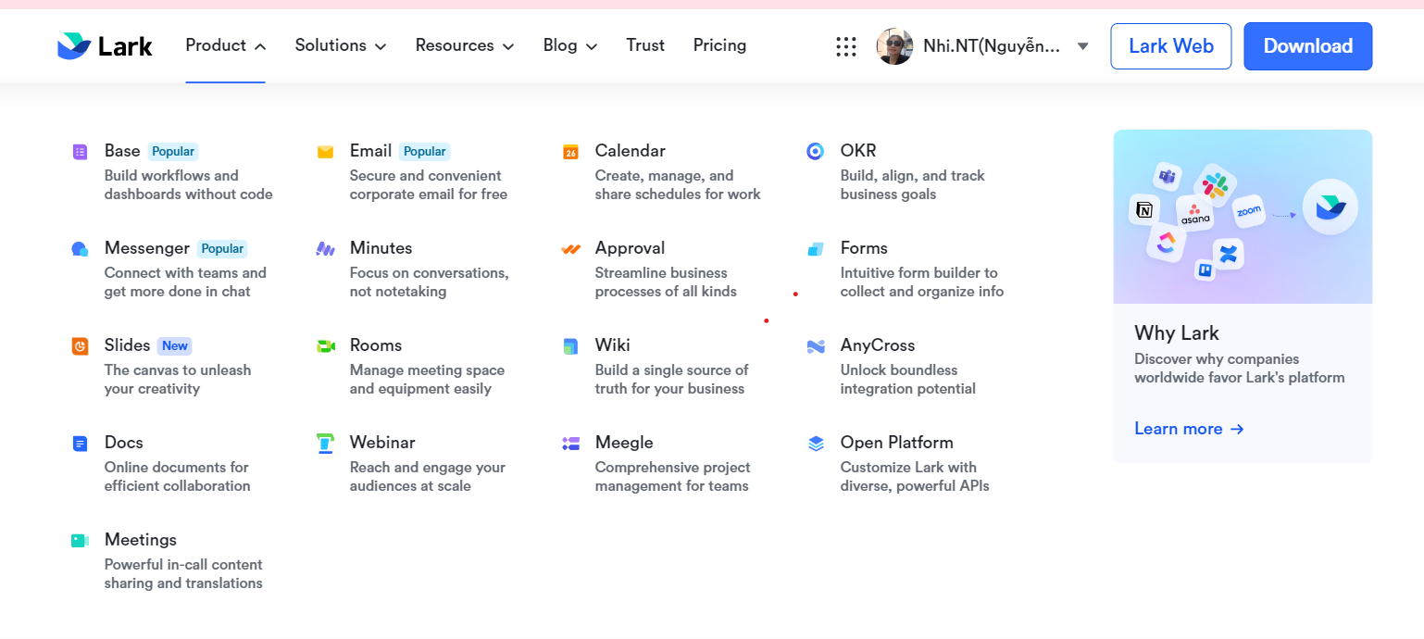Click 'Comprehensive project management for teams' description
The image size is (1424, 639).
(673, 477)
